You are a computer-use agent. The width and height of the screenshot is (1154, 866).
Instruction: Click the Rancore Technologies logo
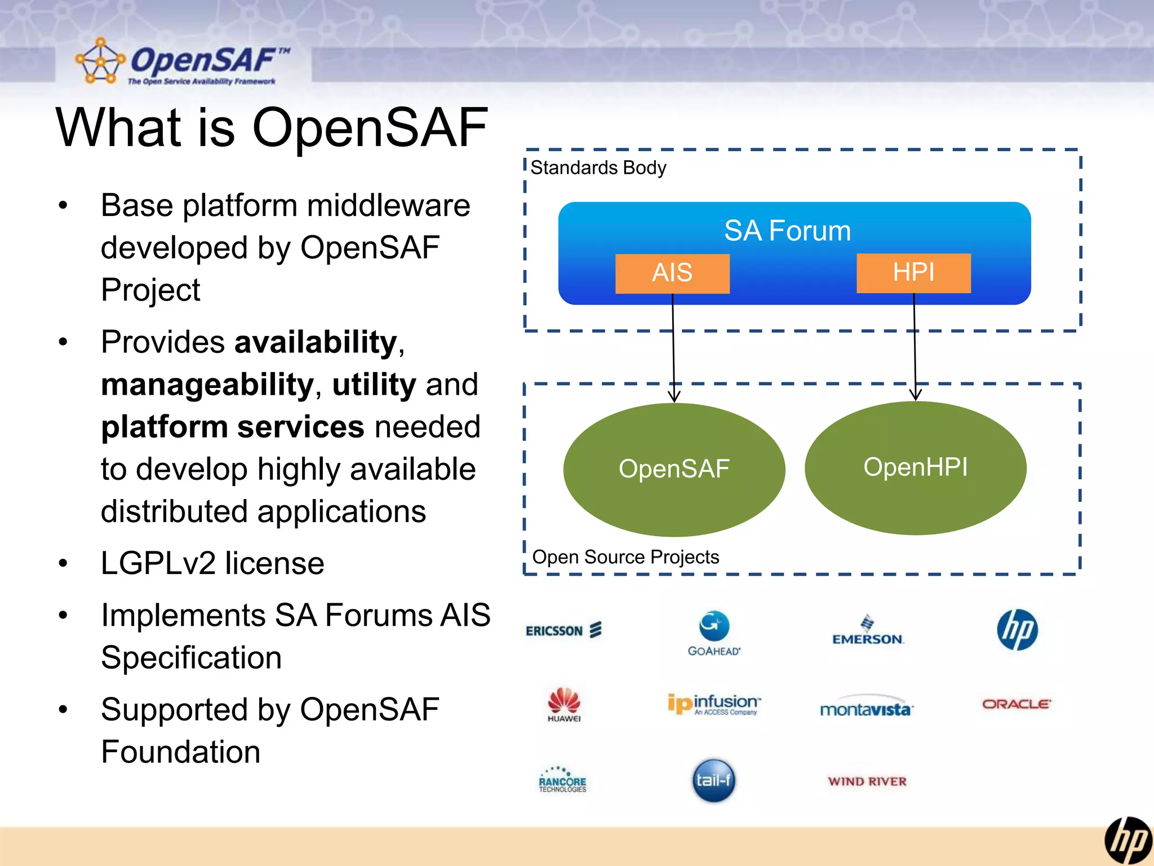(562, 780)
